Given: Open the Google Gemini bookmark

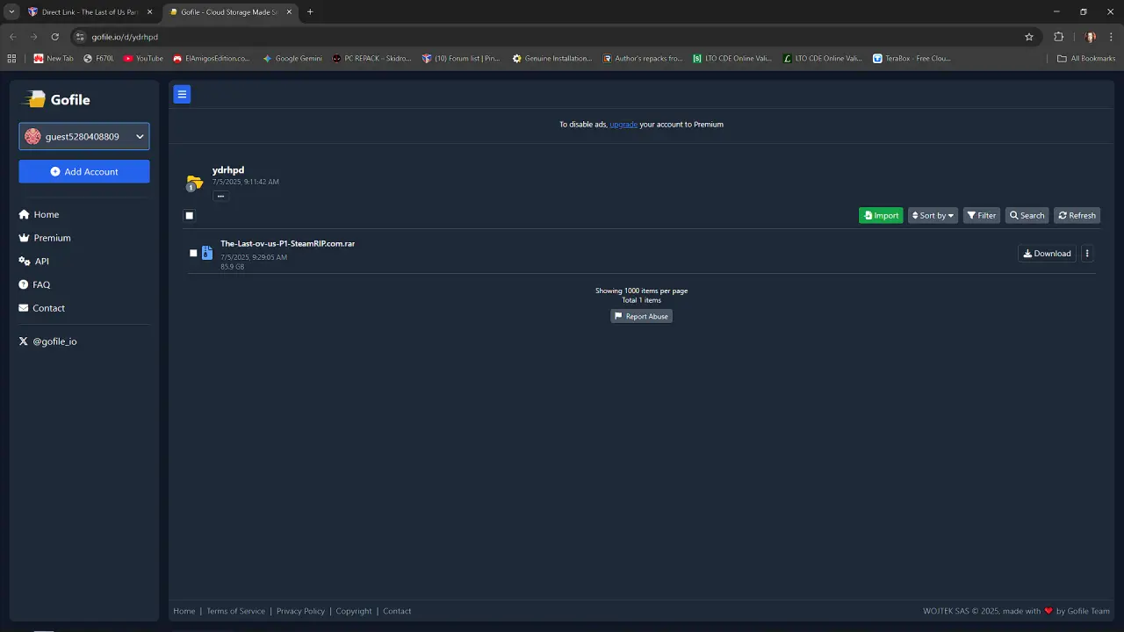Looking at the screenshot, I should (292, 59).
